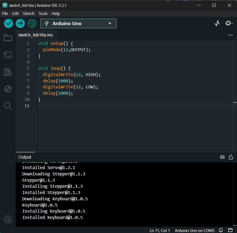Click the void loop() line
The height and width of the screenshot is (233, 237).
point(54,68)
